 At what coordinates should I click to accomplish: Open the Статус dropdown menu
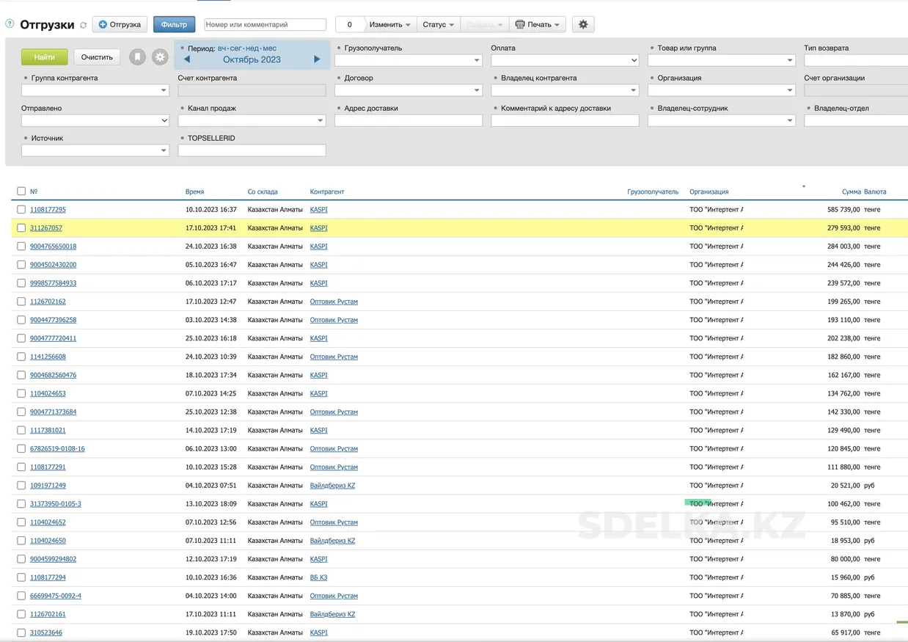[439, 24]
